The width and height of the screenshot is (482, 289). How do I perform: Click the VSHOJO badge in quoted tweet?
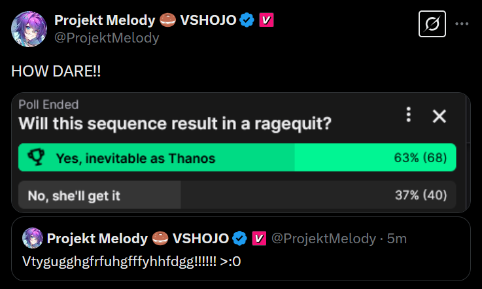click(258, 238)
